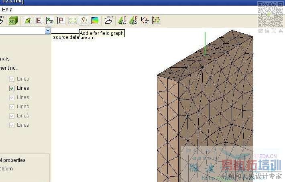The image size is (285, 182).
Task: Click the triangle mesh conversion icon
Action: coord(145,20)
